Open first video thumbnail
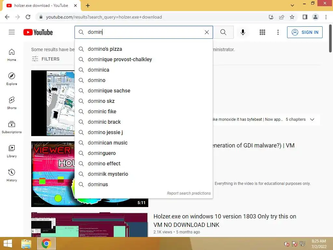Image resolution: width=333 pixels, height=250 pixels. (x=53, y=103)
